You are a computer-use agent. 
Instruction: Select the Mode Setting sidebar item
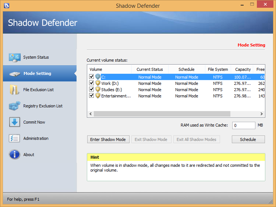40,73
